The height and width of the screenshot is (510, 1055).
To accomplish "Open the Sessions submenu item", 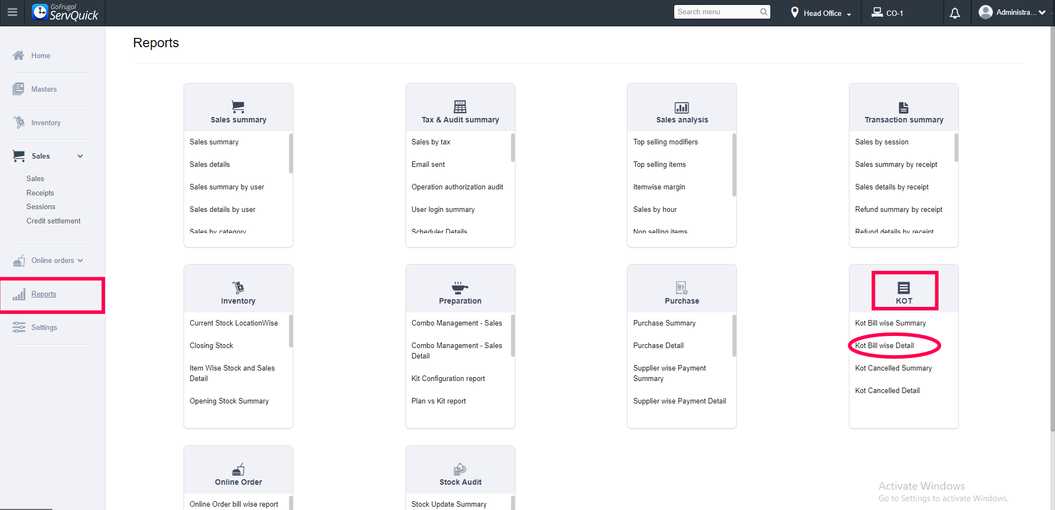I will 41,206.
